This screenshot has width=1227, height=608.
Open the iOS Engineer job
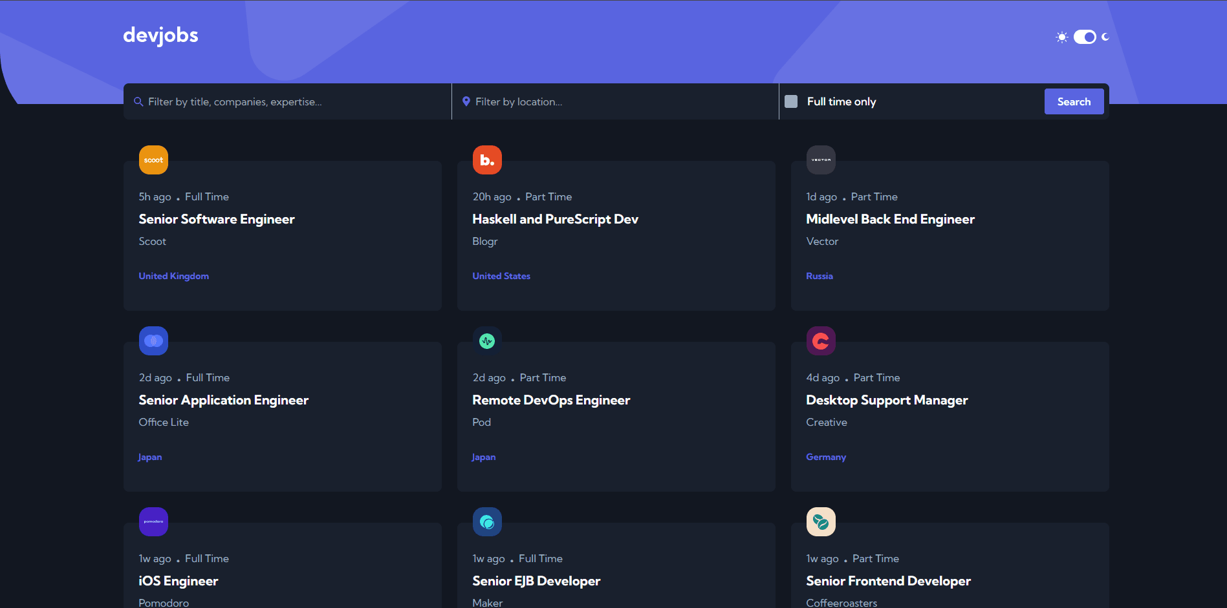pyautogui.click(x=179, y=581)
